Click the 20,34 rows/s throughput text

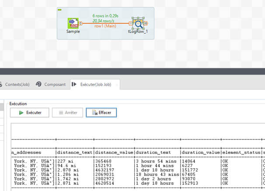[103, 21]
